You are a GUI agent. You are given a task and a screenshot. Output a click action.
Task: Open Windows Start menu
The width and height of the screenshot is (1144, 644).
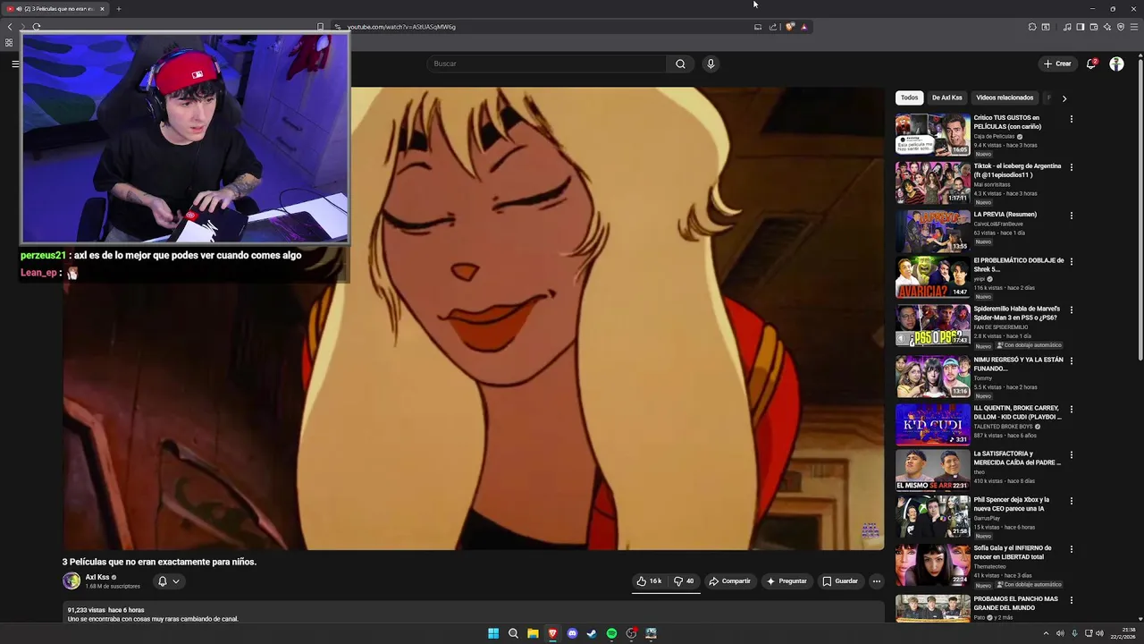pyautogui.click(x=493, y=633)
